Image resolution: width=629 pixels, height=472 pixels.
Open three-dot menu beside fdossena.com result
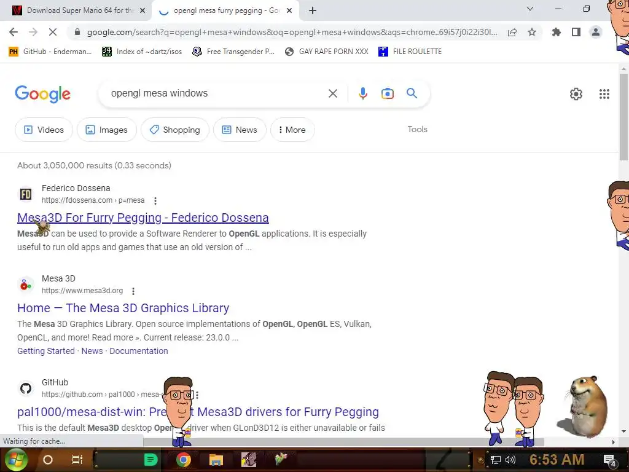point(155,201)
